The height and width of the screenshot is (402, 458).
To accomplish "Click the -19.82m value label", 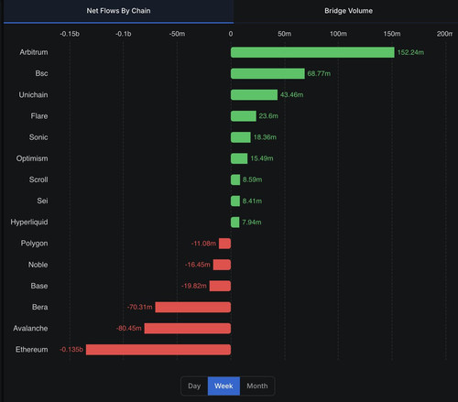I will pyautogui.click(x=194, y=286).
